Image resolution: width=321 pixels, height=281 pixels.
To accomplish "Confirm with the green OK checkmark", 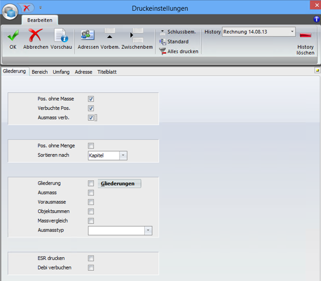I will click(12, 36).
